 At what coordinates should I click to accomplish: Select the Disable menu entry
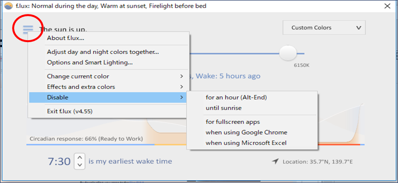pyautogui.click(x=109, y=97)
